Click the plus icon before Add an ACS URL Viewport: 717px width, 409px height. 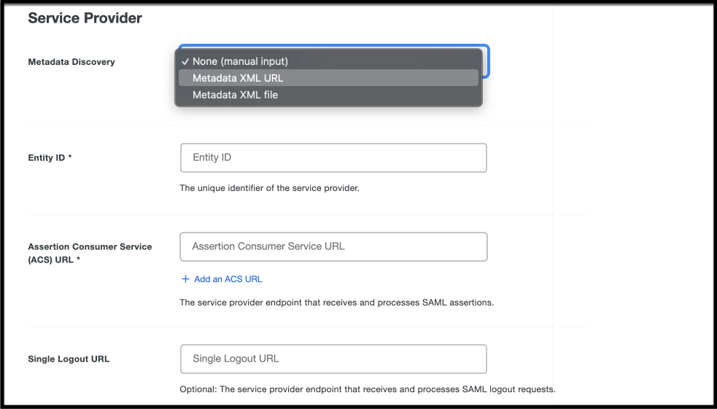tap(185, 279)
